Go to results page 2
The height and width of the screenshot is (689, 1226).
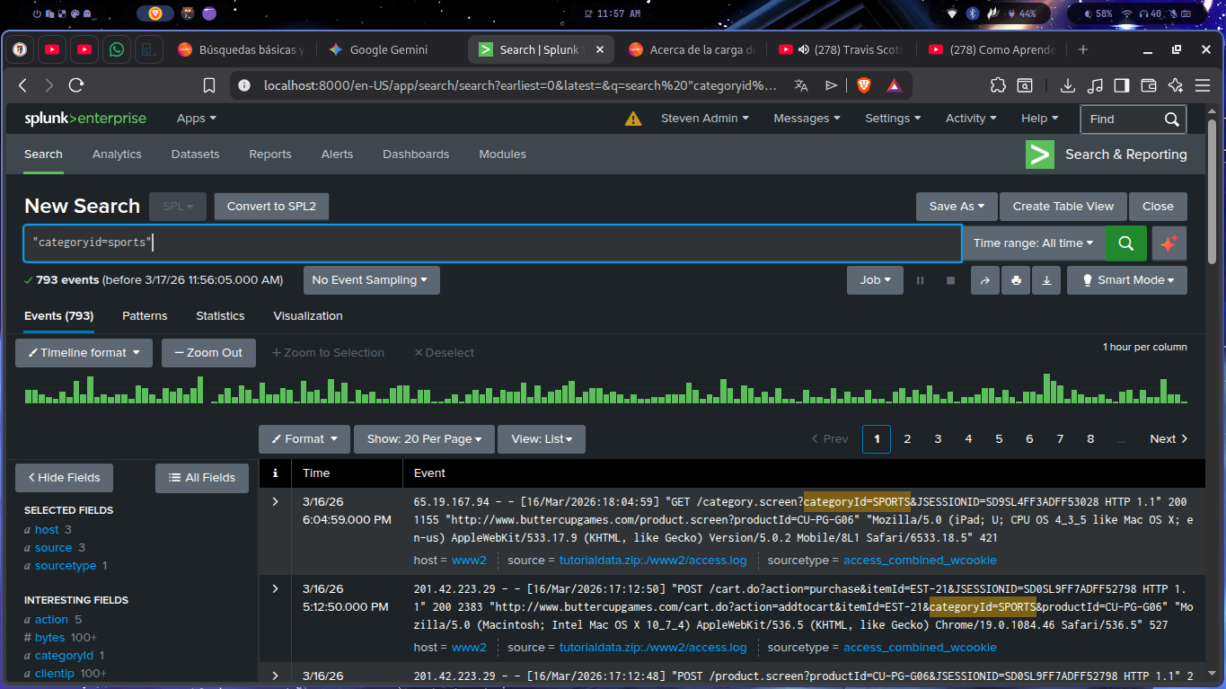pos(907,439)
